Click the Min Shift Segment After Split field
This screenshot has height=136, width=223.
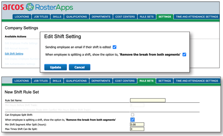tap(137, 125)
